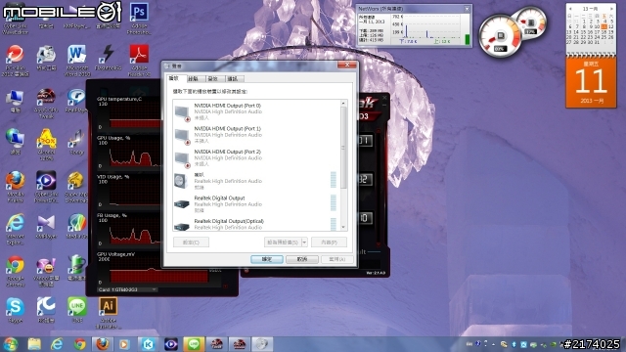Select Realtek Digital Output(Optical) device
This screenshot has width=626, height=352.
click(x=257, y=224)
